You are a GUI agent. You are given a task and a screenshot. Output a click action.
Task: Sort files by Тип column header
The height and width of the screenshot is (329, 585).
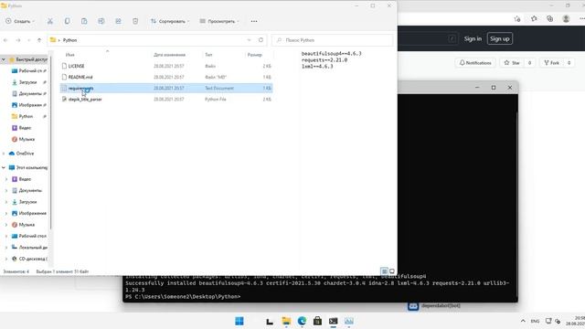click(208, 55)
